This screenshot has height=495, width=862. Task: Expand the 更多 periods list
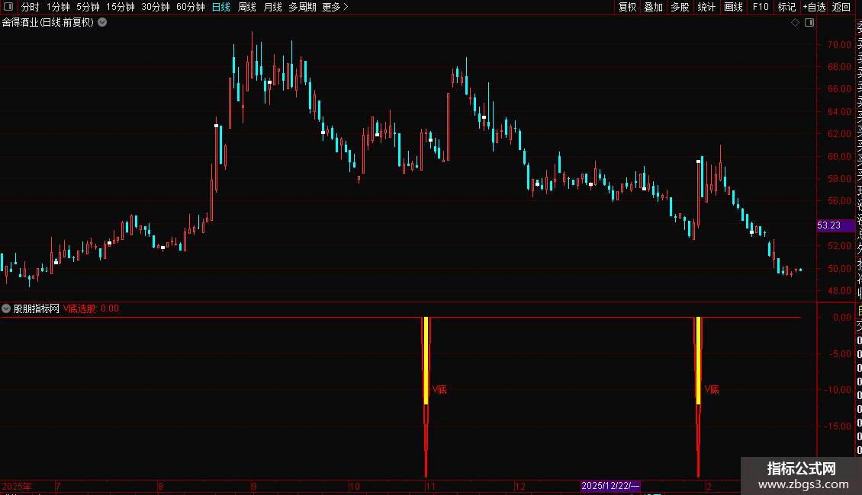336,7
